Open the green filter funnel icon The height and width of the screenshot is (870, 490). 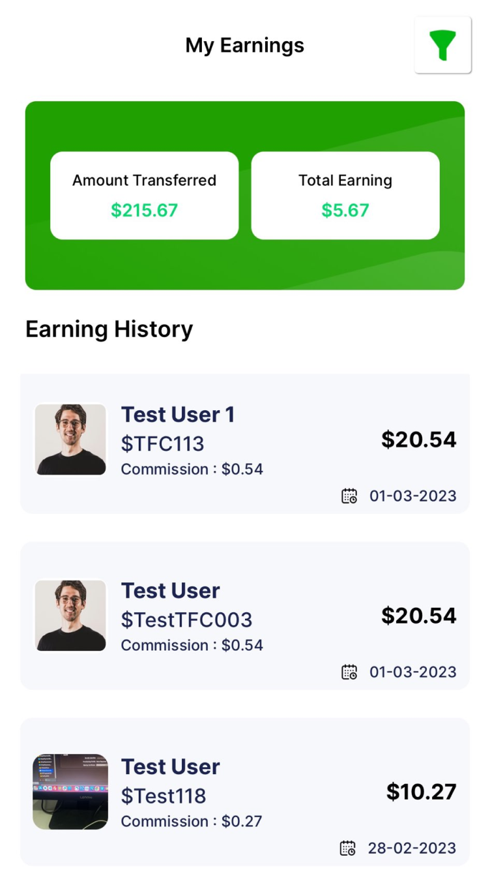(x=442, y=45)
